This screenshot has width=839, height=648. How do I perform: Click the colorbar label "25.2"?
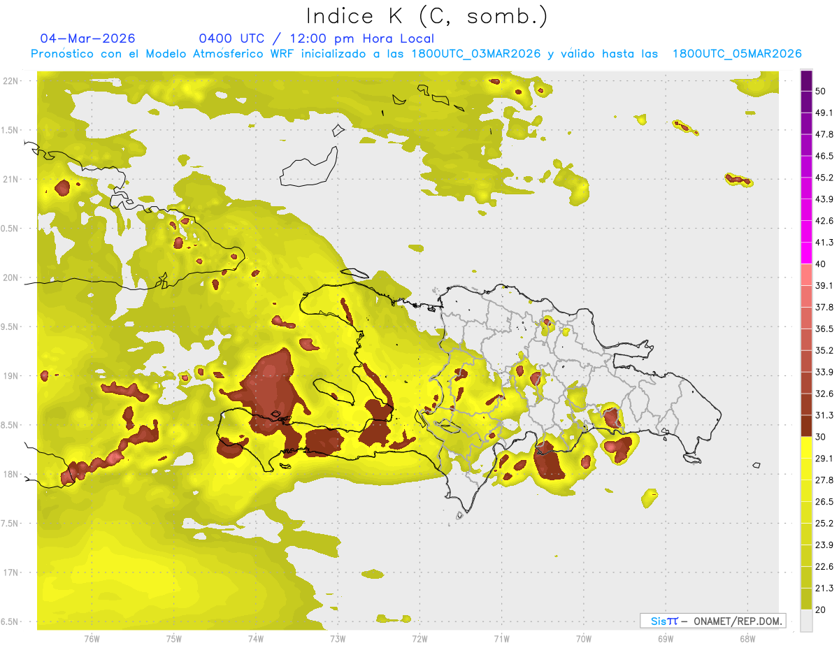click(824, 524)
